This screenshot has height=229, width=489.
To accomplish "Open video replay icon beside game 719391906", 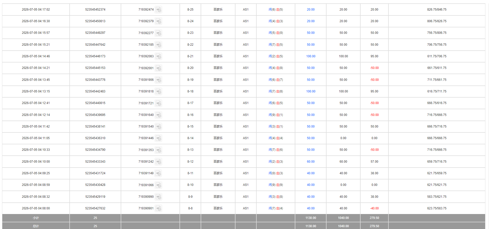I will [158, 80].
